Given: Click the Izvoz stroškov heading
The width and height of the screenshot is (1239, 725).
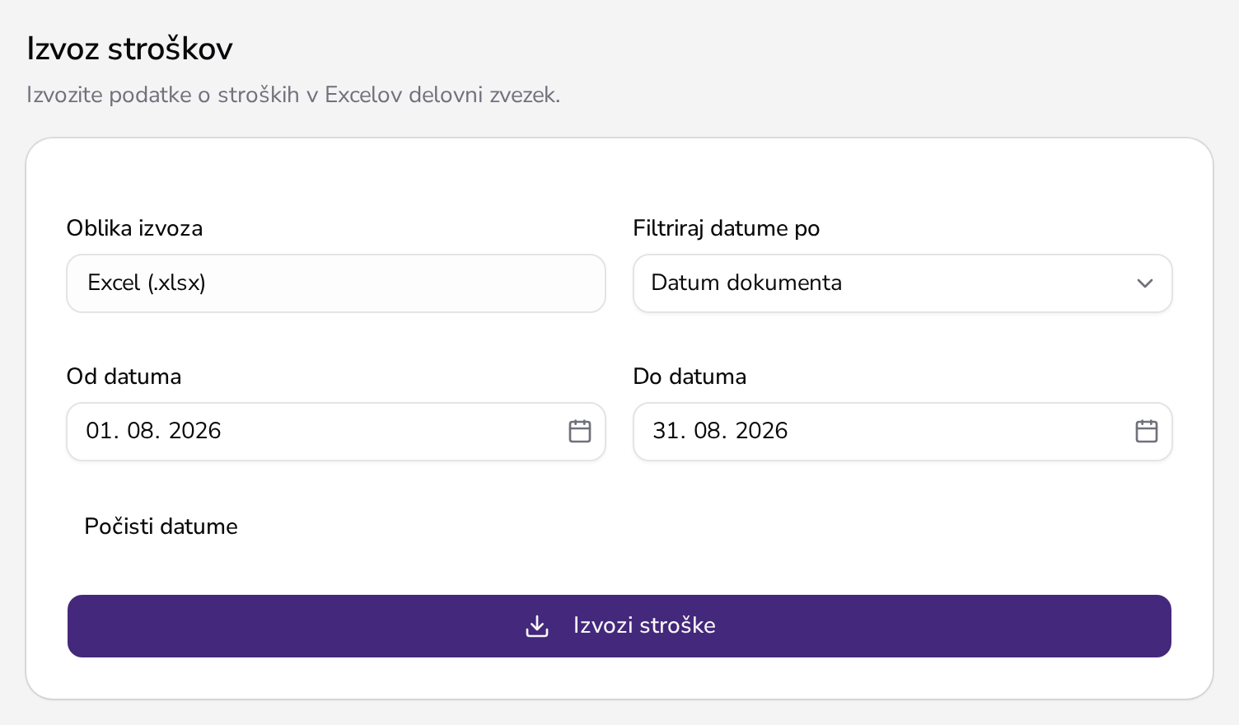Looking at the screenshot, I should point(129,49).
